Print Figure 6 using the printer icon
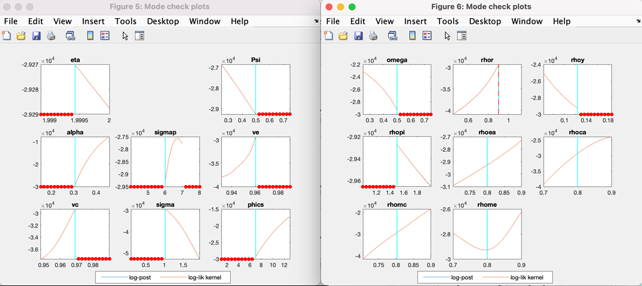 tap(373, 36)
